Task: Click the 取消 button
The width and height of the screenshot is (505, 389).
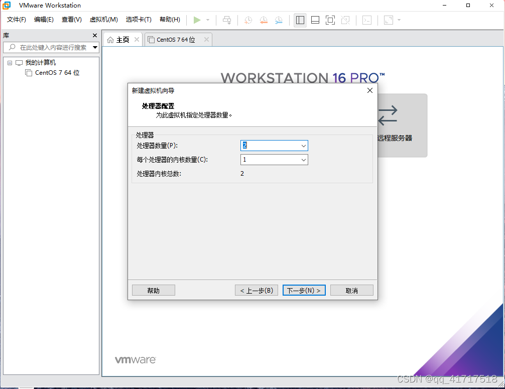Action: coord(352,290)
